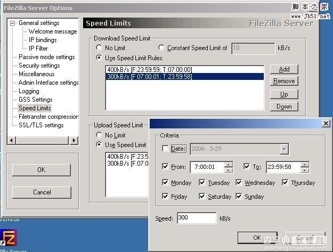The width and height of the screenshot is (333, 252).
Task: Click the From time field
Action: click(x=207, y=167)
